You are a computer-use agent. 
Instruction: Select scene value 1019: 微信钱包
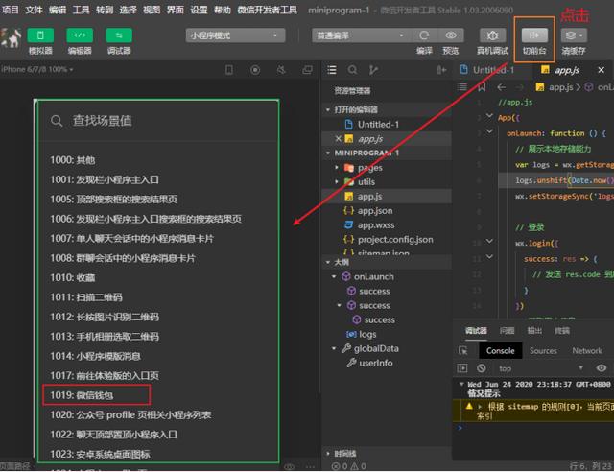tap(83, 394)
